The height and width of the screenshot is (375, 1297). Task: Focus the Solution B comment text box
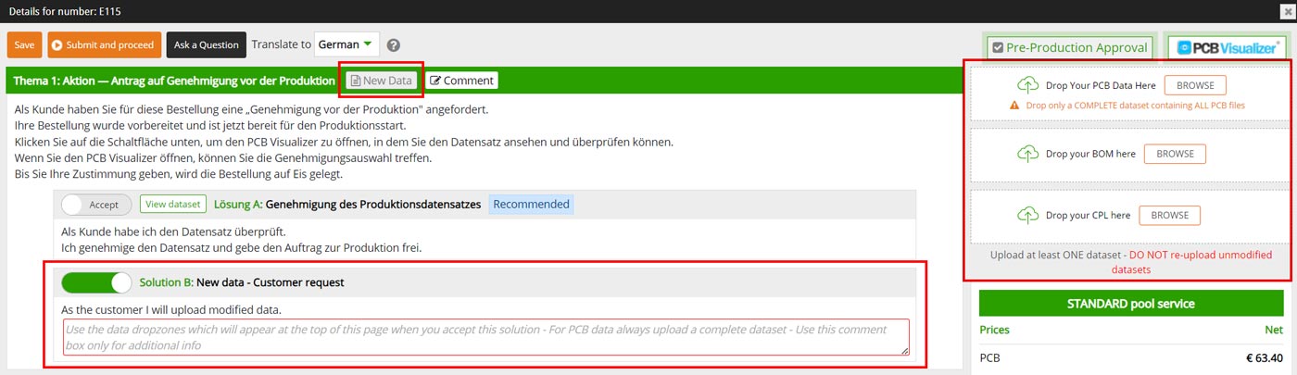[x=485, y=337]
